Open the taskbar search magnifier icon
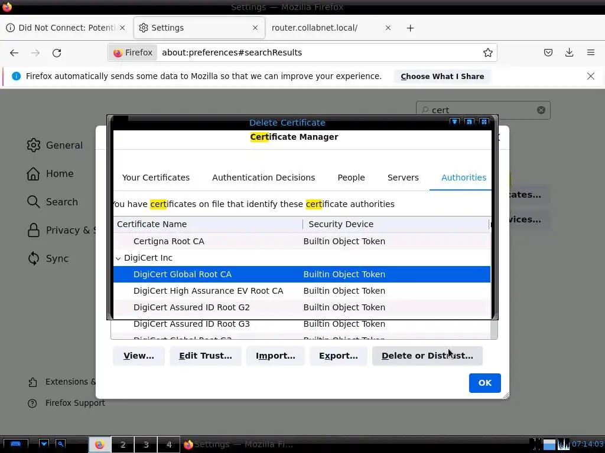Image resolution: width=605 pixels, height=453 pixels. pyautogui.click(x=61, y=444)
